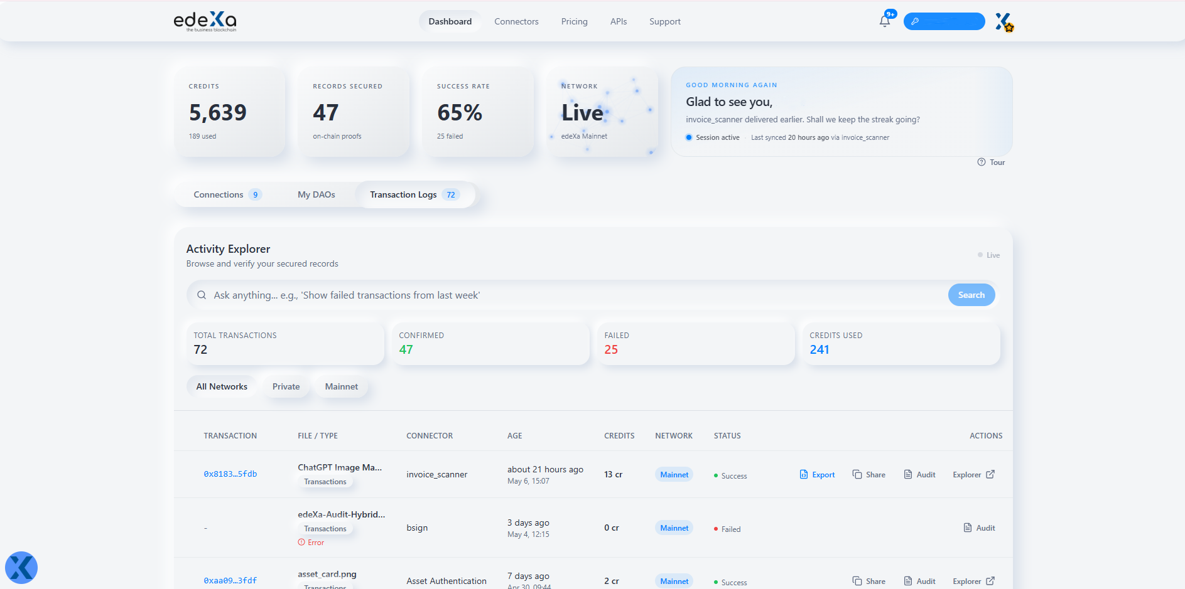Click the Search button in Activity Explorer

[x=971, y=295]
